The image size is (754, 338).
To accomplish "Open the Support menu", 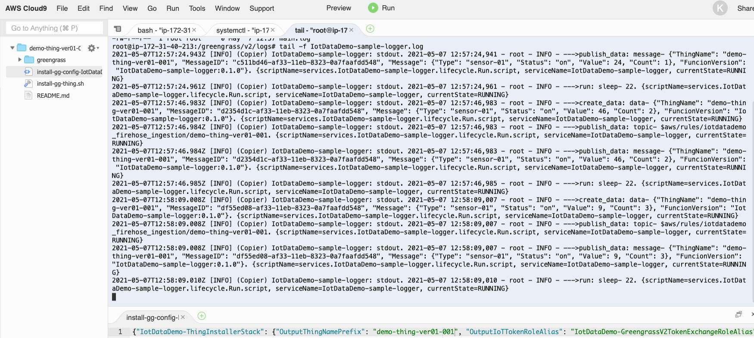I will click(x=262, y=8).
